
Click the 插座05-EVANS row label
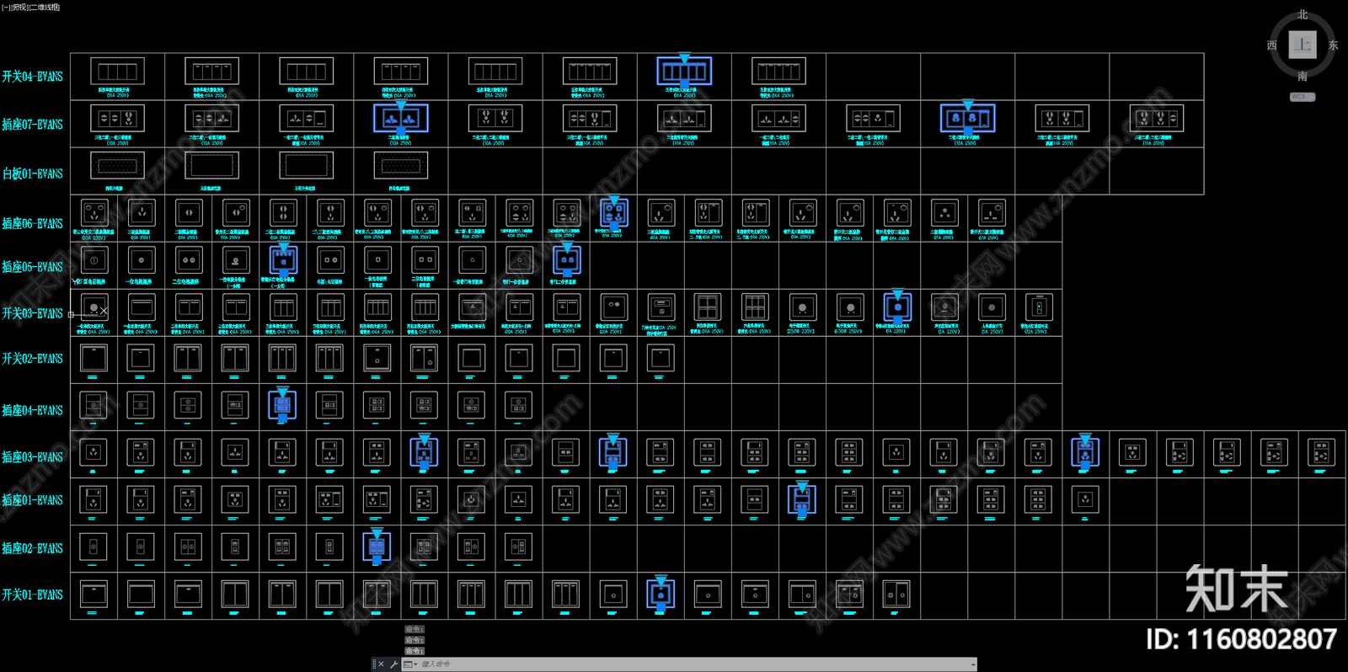(32, 267)
